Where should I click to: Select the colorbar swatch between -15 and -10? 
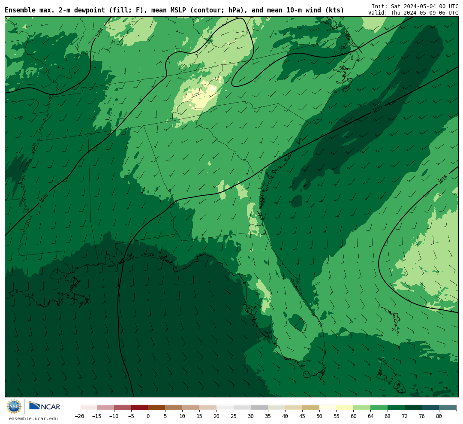coord(105,408)
